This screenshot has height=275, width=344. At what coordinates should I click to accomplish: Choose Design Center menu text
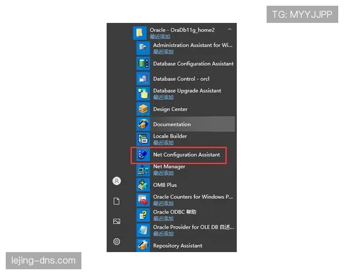click(x=170, y=109)
